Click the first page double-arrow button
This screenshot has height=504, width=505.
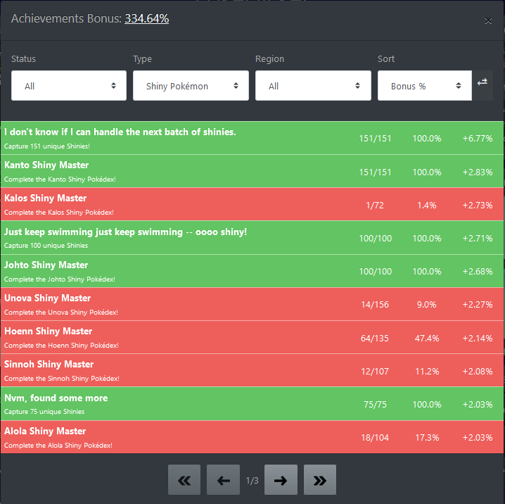184,480
